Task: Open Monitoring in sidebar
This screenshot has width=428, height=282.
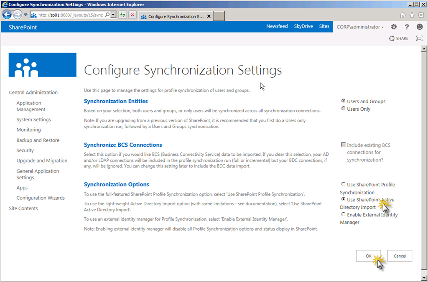Action: [29, 130]
